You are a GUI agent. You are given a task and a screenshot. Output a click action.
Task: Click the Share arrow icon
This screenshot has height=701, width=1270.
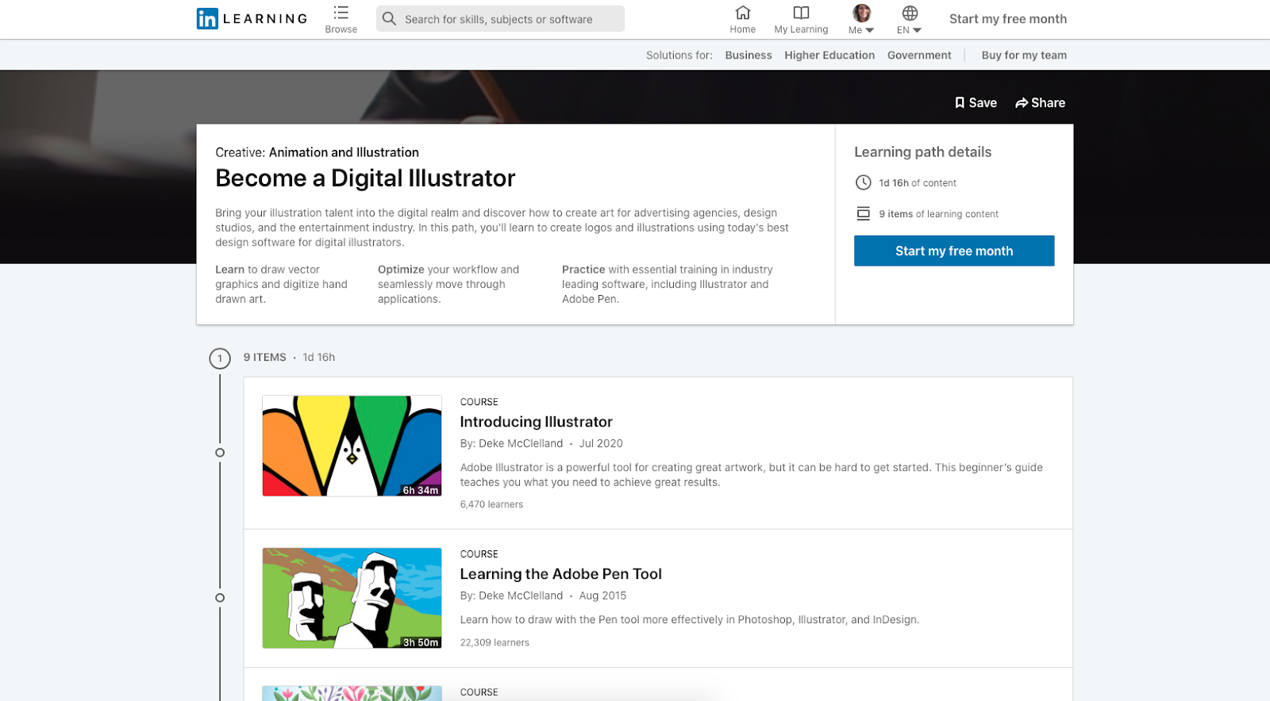click(x=1022, y=103)
